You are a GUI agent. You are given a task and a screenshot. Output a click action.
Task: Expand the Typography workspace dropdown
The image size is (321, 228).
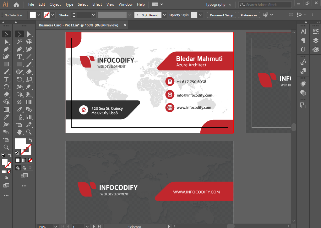[x=219, y=5]
